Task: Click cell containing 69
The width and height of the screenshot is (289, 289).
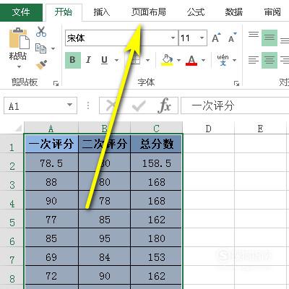Action: coord(51,257)
